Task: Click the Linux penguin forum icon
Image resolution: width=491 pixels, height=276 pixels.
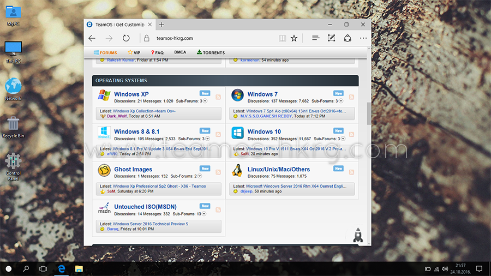Action: [237, 171]
